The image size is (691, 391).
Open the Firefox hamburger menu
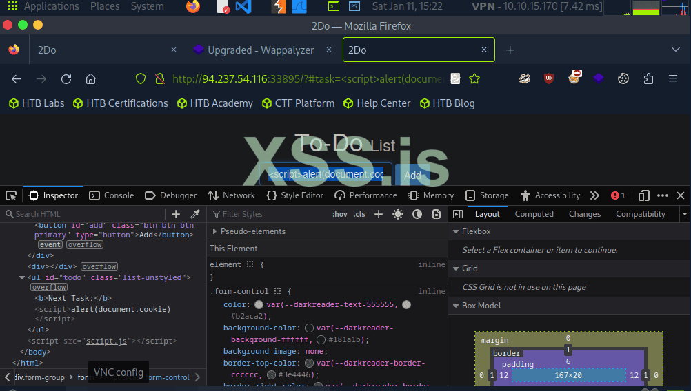(673, 78)
